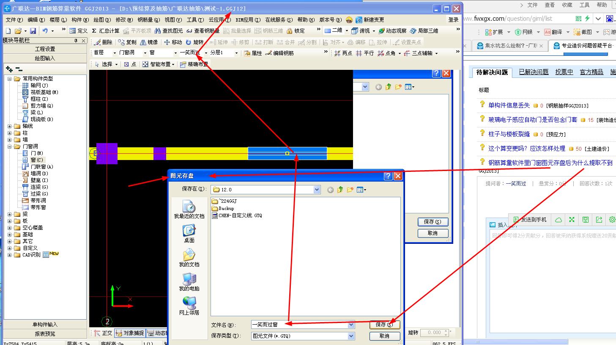Open 我最近的文档 in dialog places bar

189,210
